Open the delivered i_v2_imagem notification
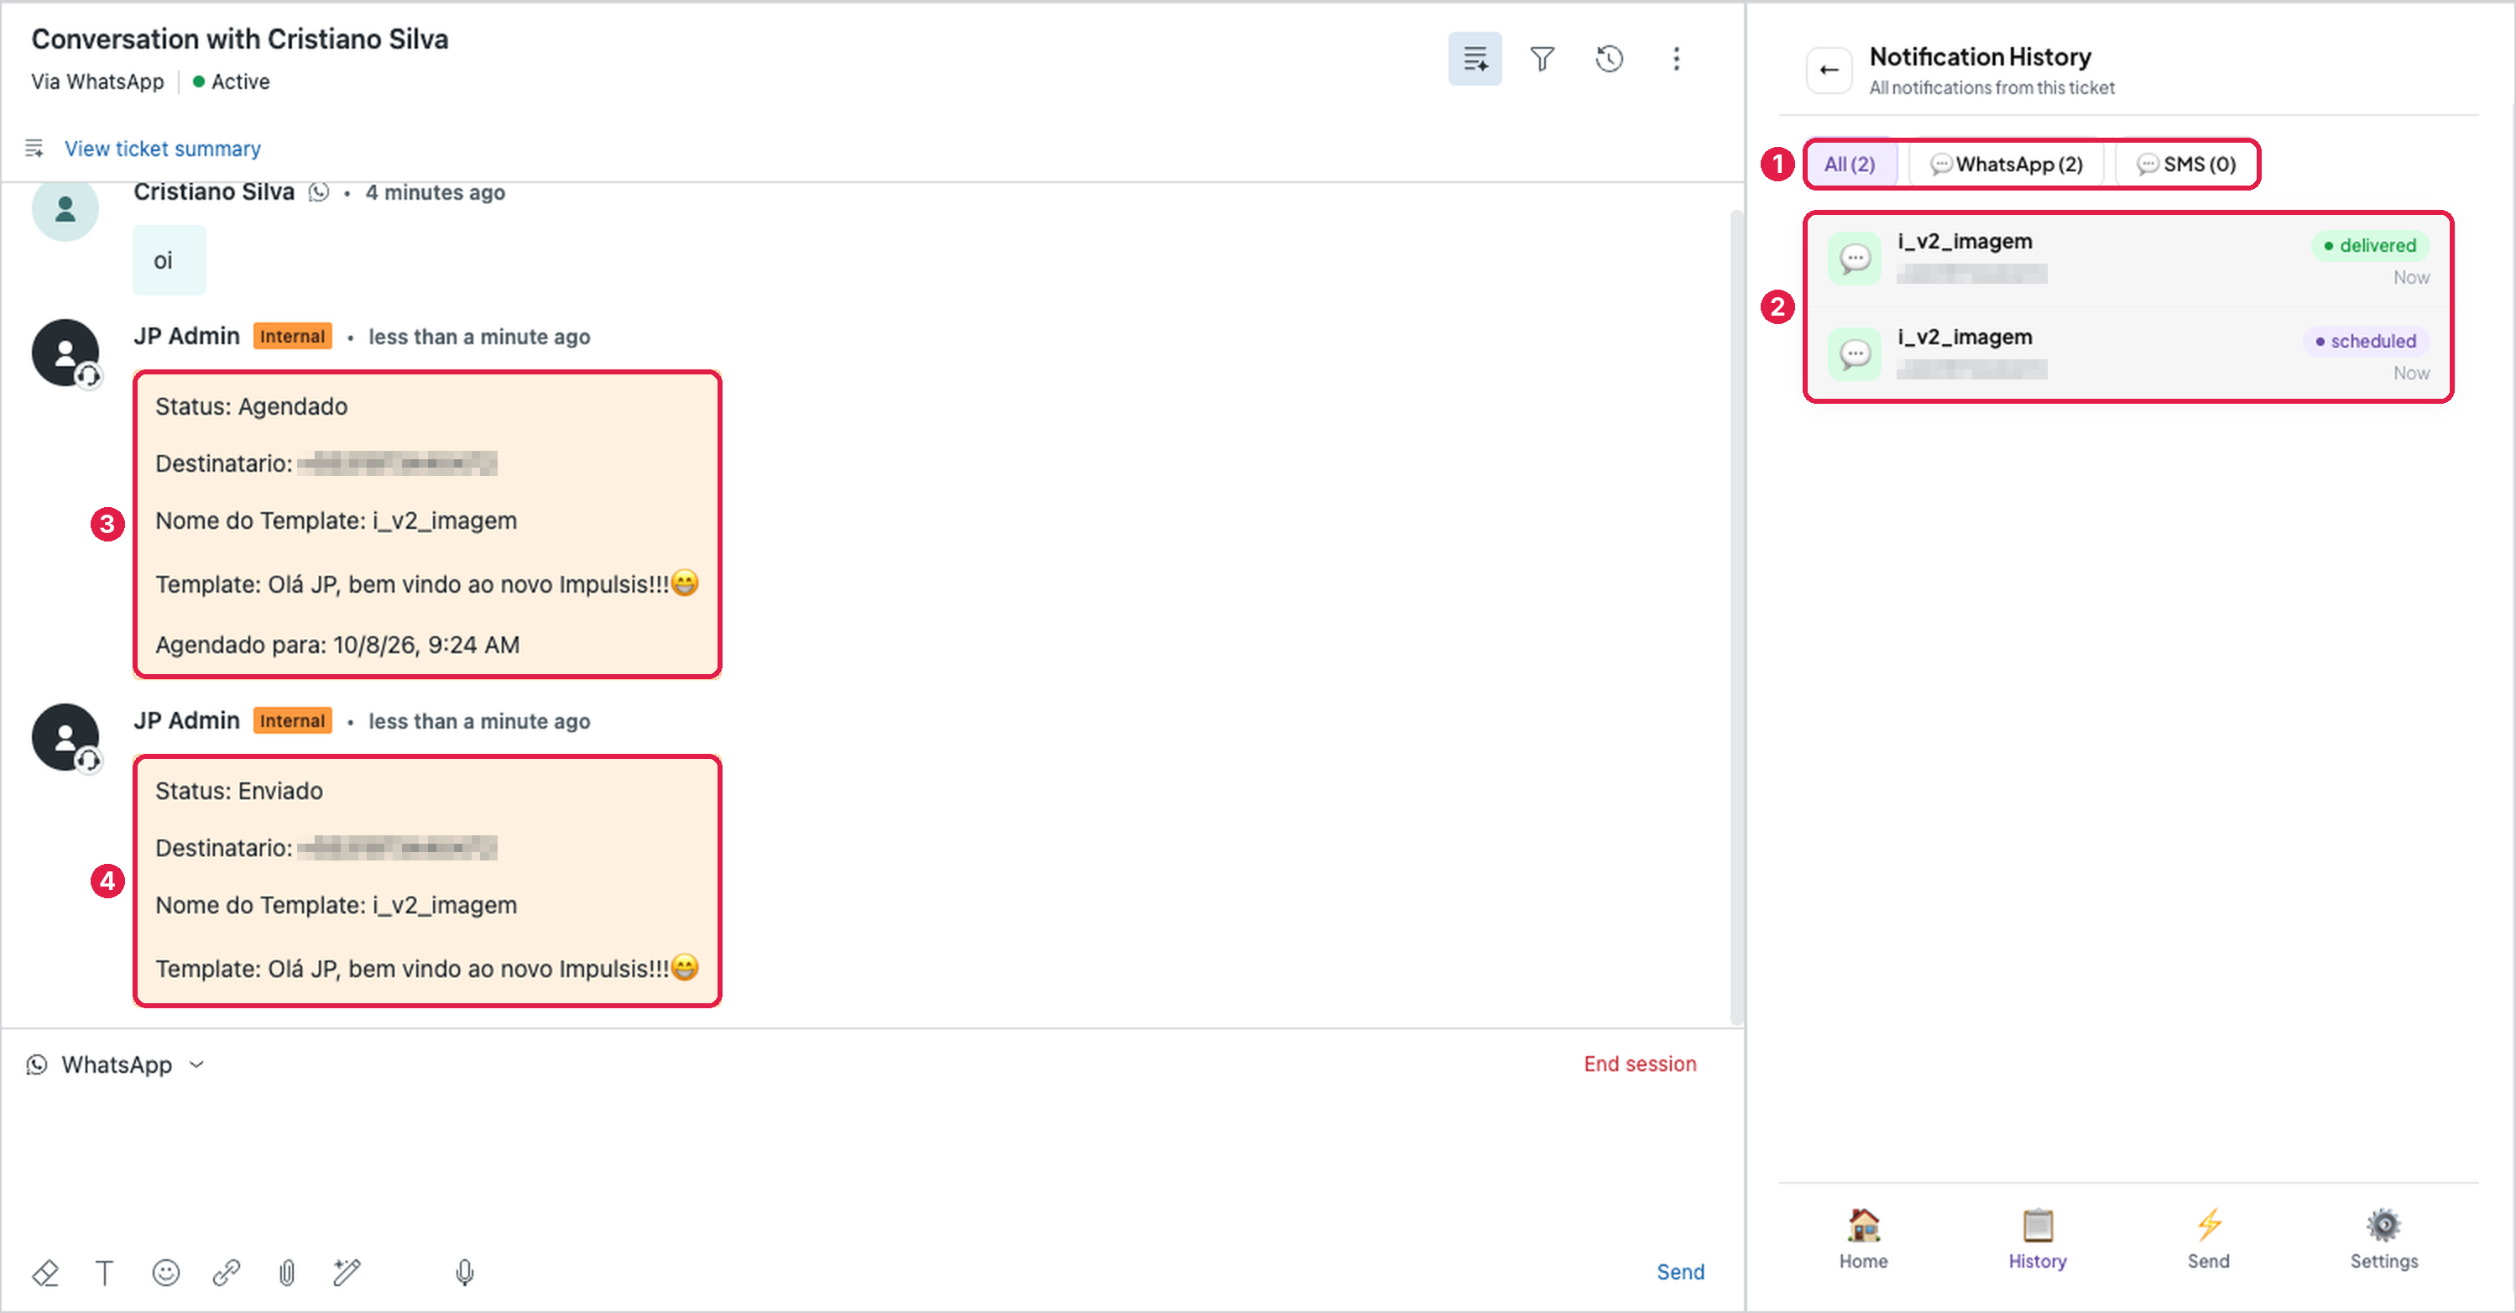 (2127, 259)
